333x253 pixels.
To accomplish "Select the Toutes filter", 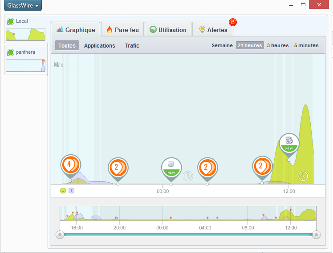I will 67,45.
